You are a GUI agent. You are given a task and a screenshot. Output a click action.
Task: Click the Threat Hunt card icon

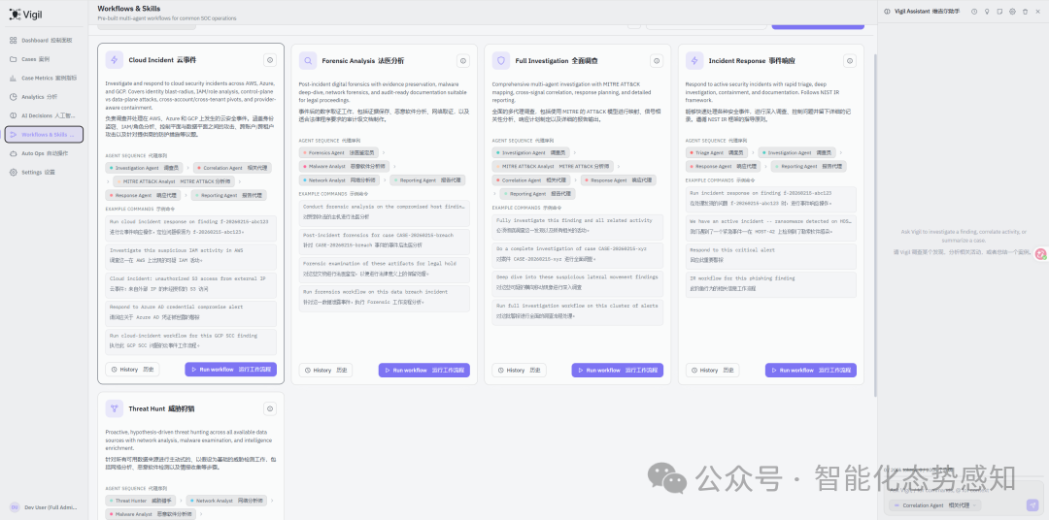point(115,407)
